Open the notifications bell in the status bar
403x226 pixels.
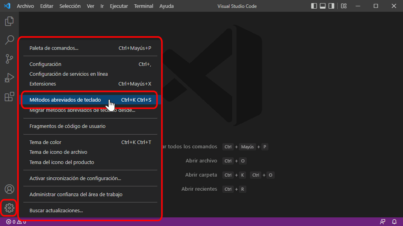(394, 222)
